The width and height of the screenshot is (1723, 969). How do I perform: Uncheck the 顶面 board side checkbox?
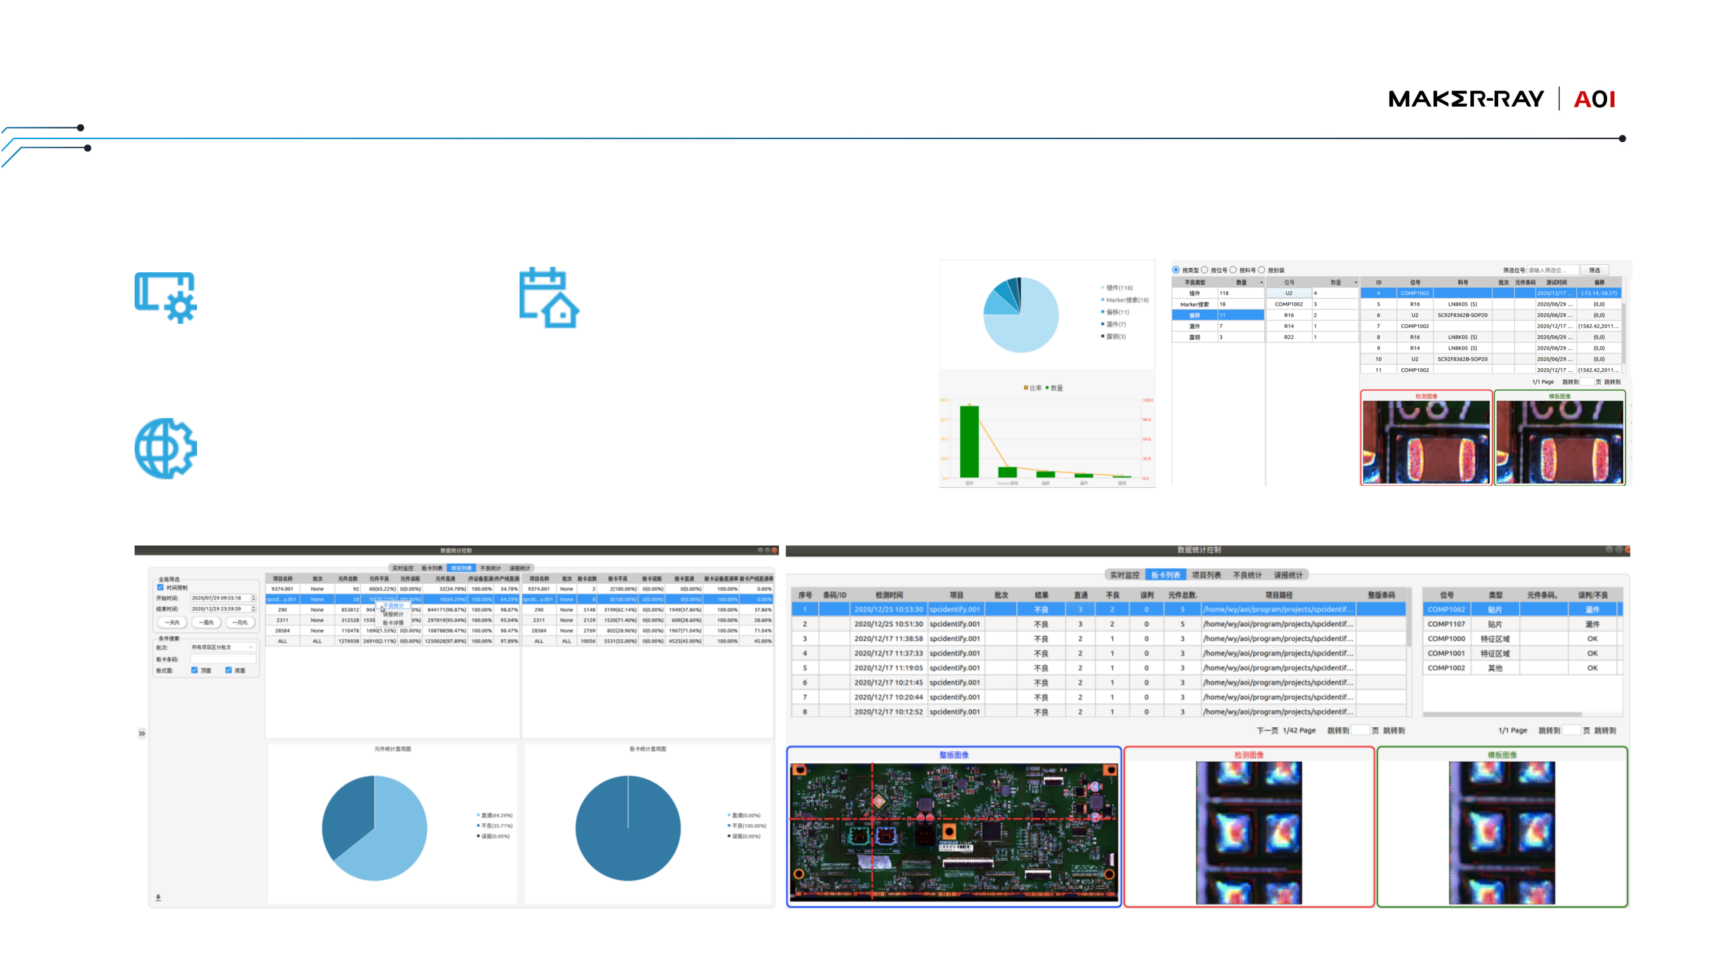pyautogui.click(x=195, y=670)
